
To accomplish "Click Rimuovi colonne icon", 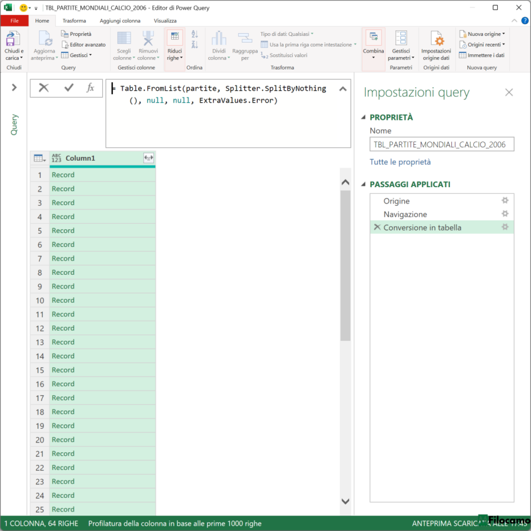I will coord(148,38).
